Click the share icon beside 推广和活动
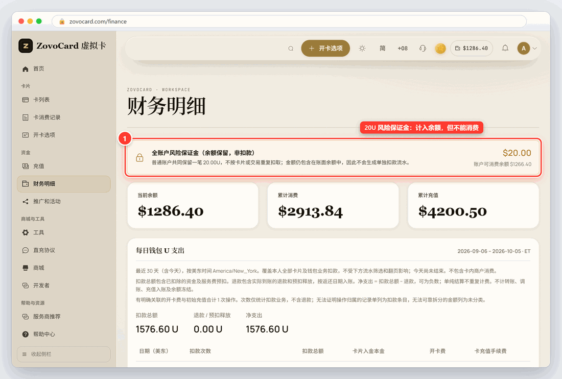The height and width of the screenshot is (379, 562). tap(26, 202)
